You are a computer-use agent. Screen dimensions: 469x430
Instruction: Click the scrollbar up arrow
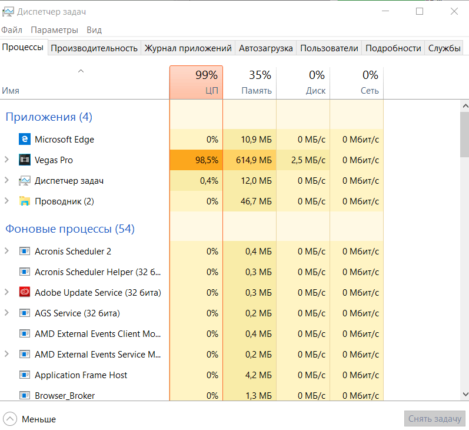(x=465, y=105)
